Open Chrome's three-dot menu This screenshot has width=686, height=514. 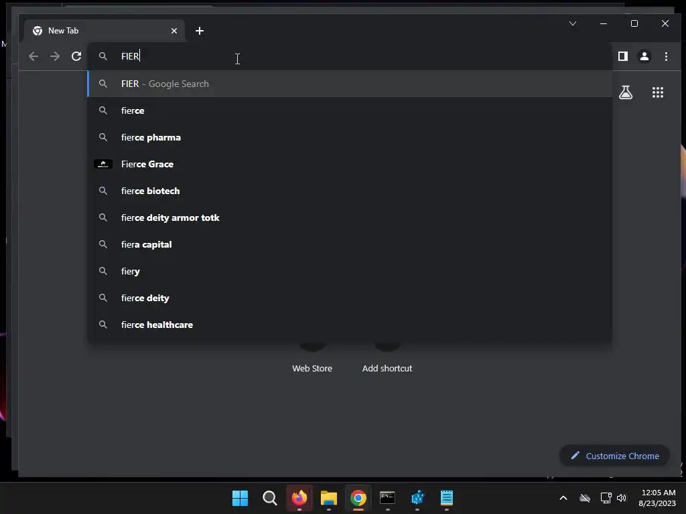point(666,56)
